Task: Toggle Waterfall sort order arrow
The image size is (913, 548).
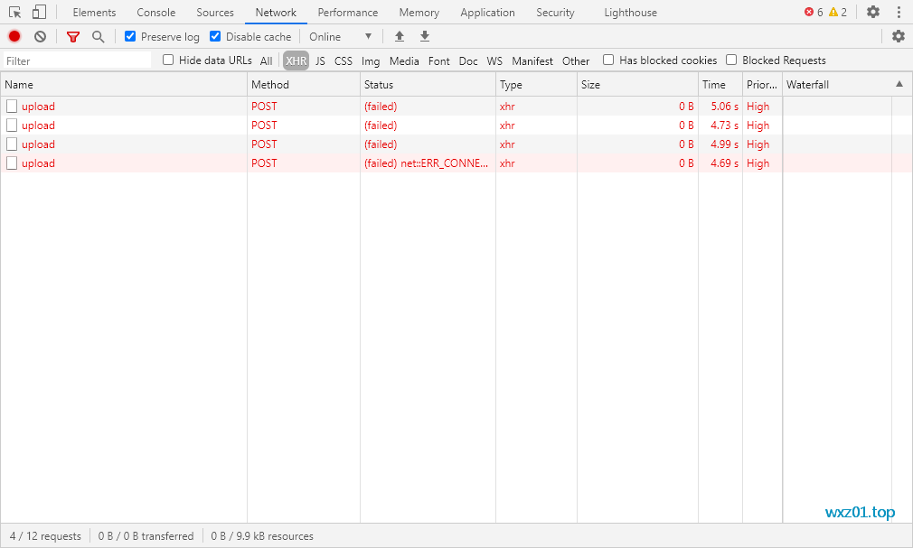Action: point(899,84)
